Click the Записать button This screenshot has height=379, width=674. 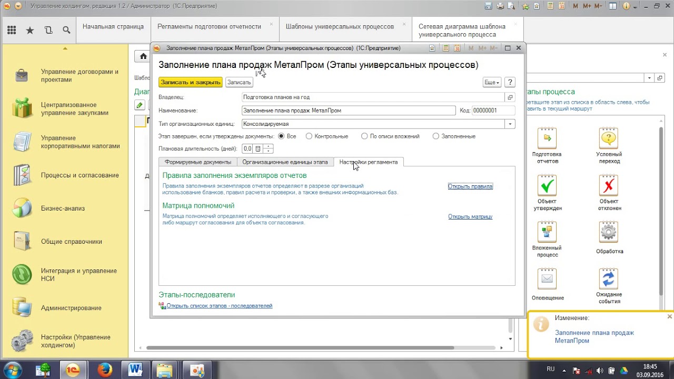click(239, 82)
